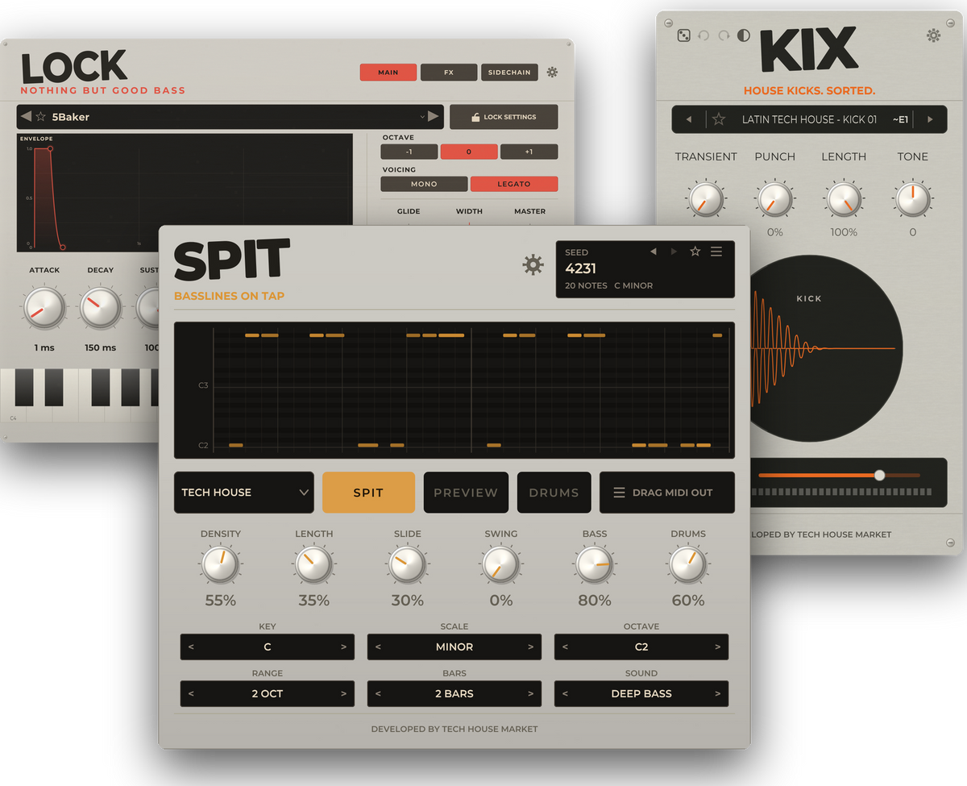The width and height of the screenshot is (967, 786).
Task: Click LOCK envelope peak node
Action: coord(51,148)
